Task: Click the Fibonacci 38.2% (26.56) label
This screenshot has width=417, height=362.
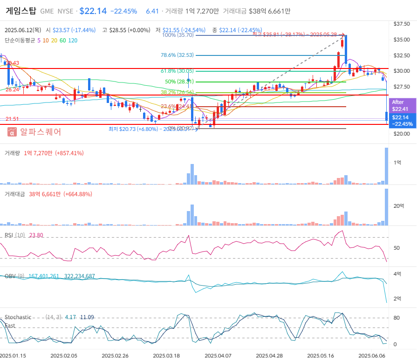Action: tap(177, 92)
